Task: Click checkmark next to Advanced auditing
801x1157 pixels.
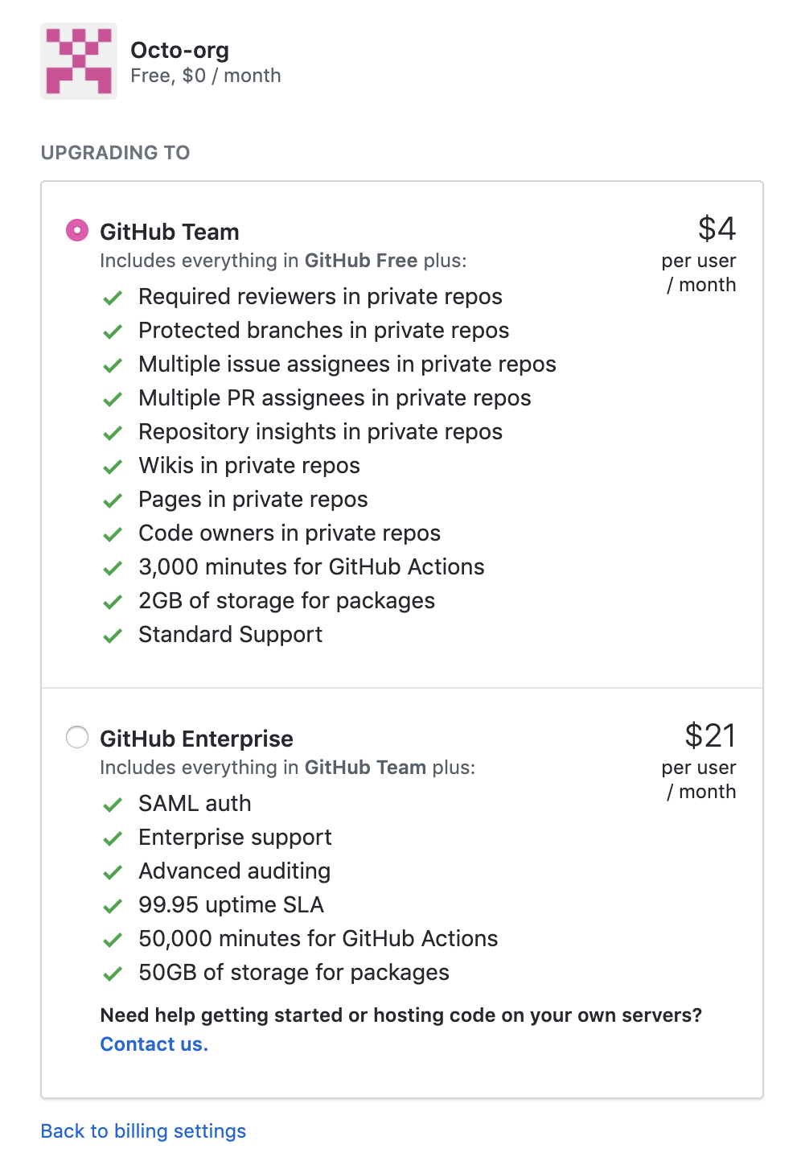Action: click(x=113, y=872)
